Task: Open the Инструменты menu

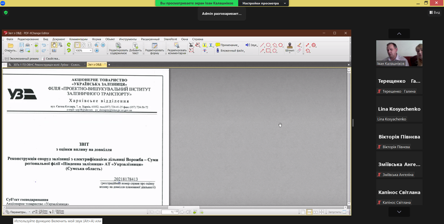Action: pos(128,39)
